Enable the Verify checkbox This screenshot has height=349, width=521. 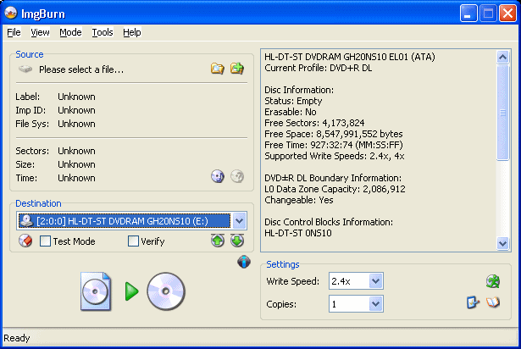point(133,241)
